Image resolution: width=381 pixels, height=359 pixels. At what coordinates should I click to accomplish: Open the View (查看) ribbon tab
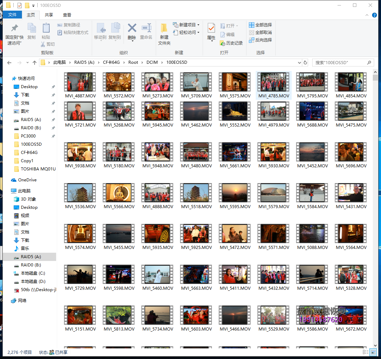[x=67, y=15]
